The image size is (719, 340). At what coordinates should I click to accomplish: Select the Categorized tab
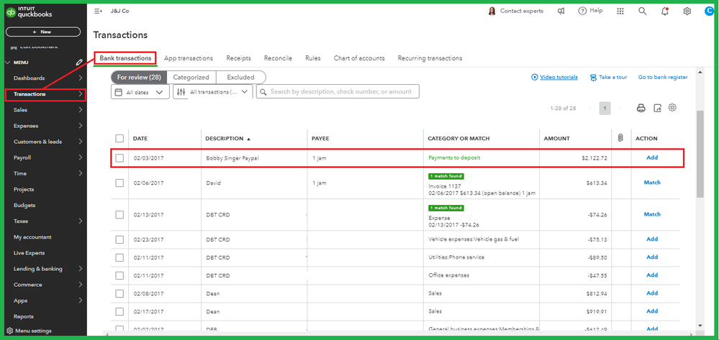point(191,77)
